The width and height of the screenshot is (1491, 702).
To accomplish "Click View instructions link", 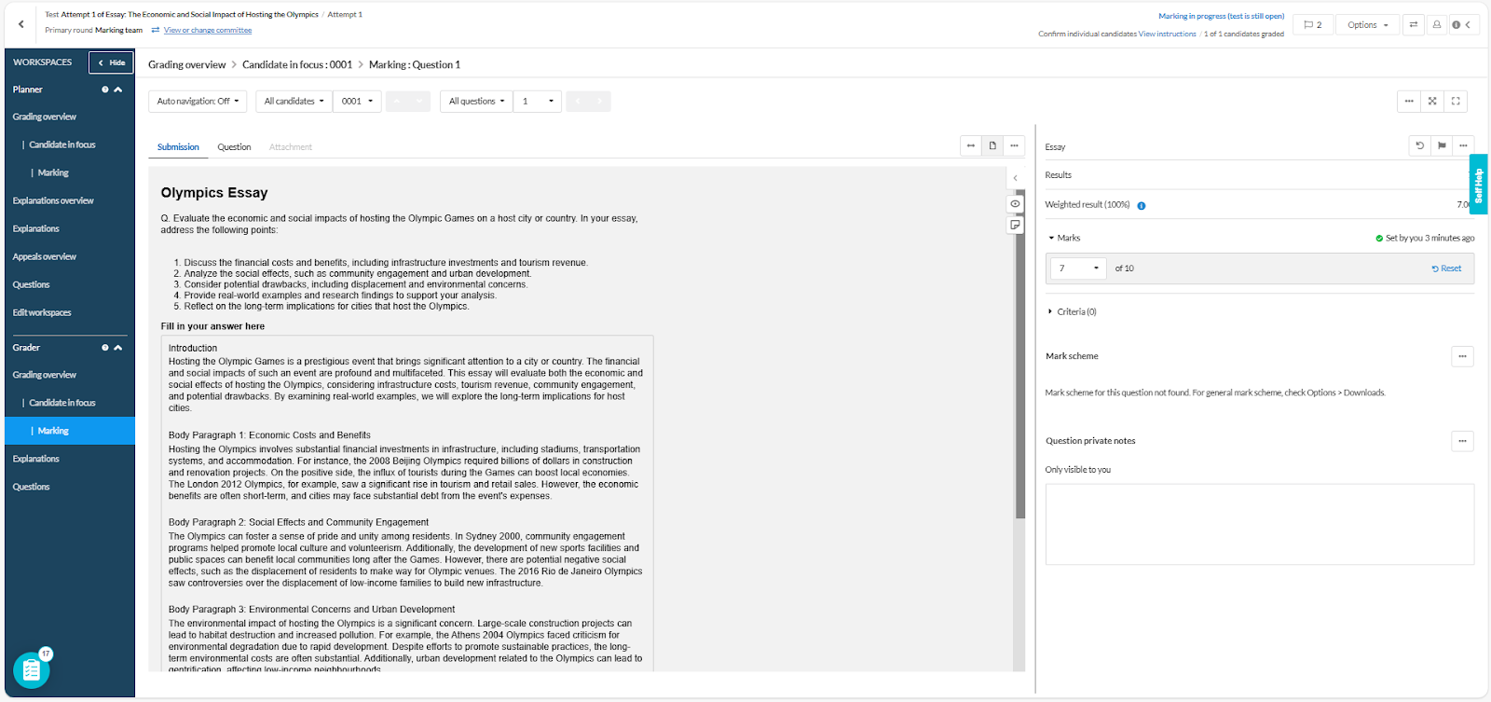I will [x=1167, y=34].
